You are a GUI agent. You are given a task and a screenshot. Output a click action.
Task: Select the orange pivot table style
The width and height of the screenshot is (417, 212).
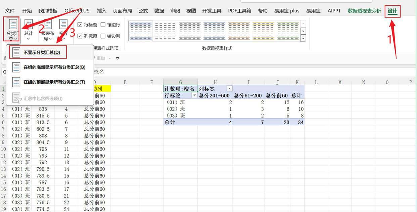click(x=239, y=31)
